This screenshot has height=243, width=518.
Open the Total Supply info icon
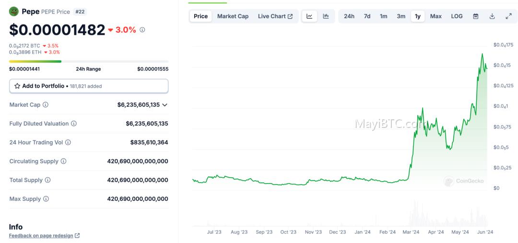[47, 180]
